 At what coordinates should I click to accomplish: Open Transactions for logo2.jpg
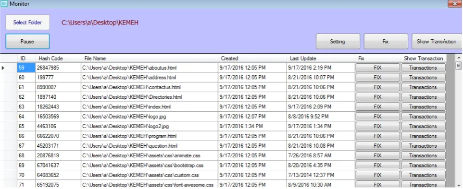tap(423, 126)
